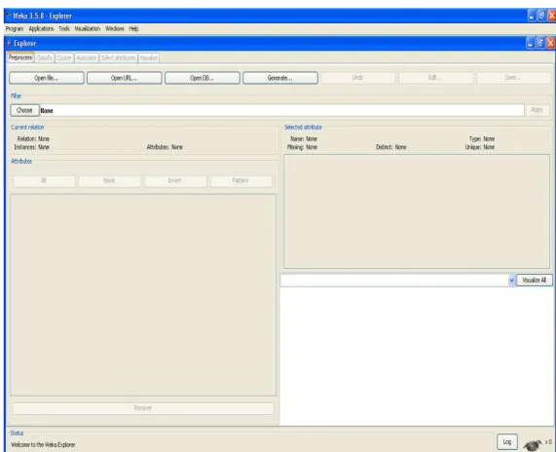Open the Windows menu
The width and height of the screenshot is (556, 452).
[115, 29]
